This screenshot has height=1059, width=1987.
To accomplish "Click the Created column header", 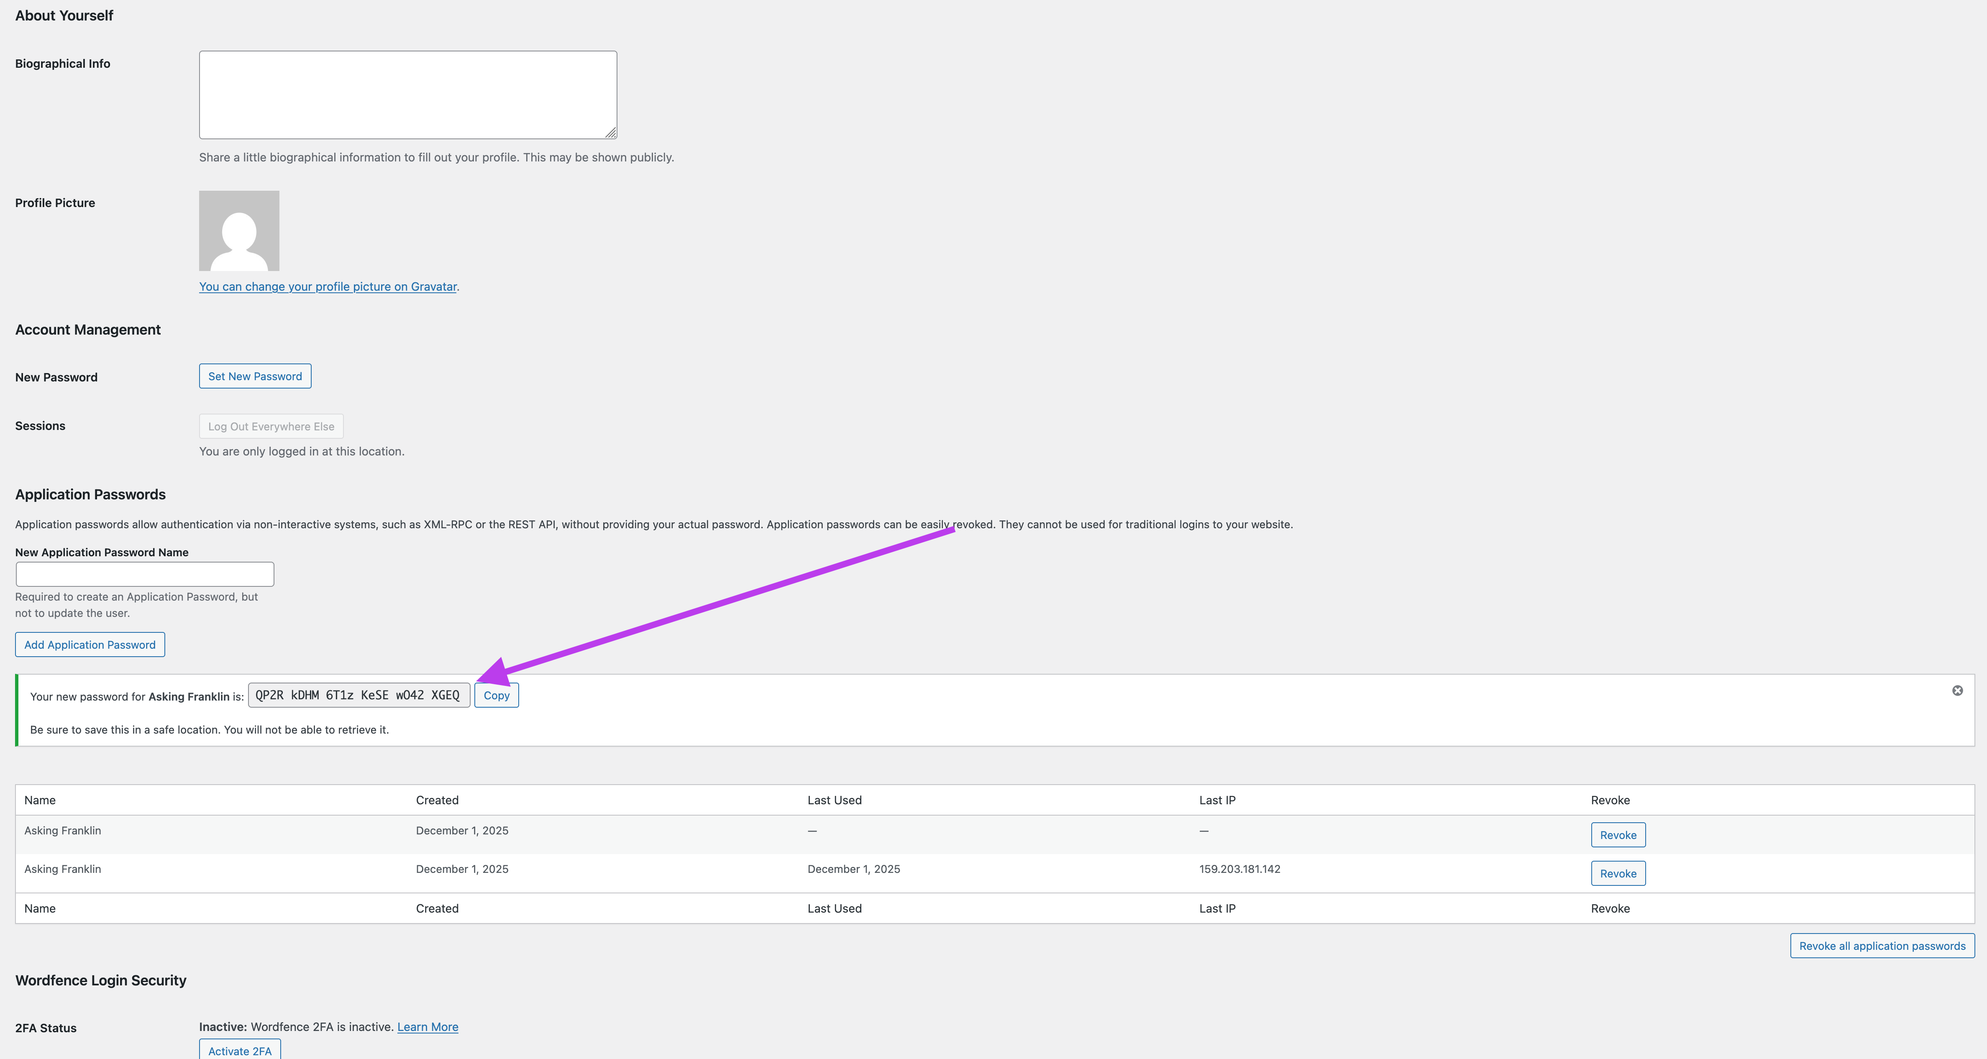I will coord(437,800).
